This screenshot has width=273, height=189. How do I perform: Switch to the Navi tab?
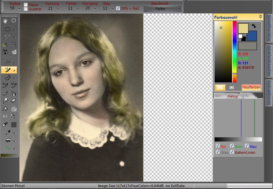[218, 96]
